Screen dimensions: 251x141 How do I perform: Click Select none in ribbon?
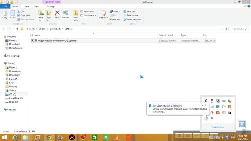(131, 15)
